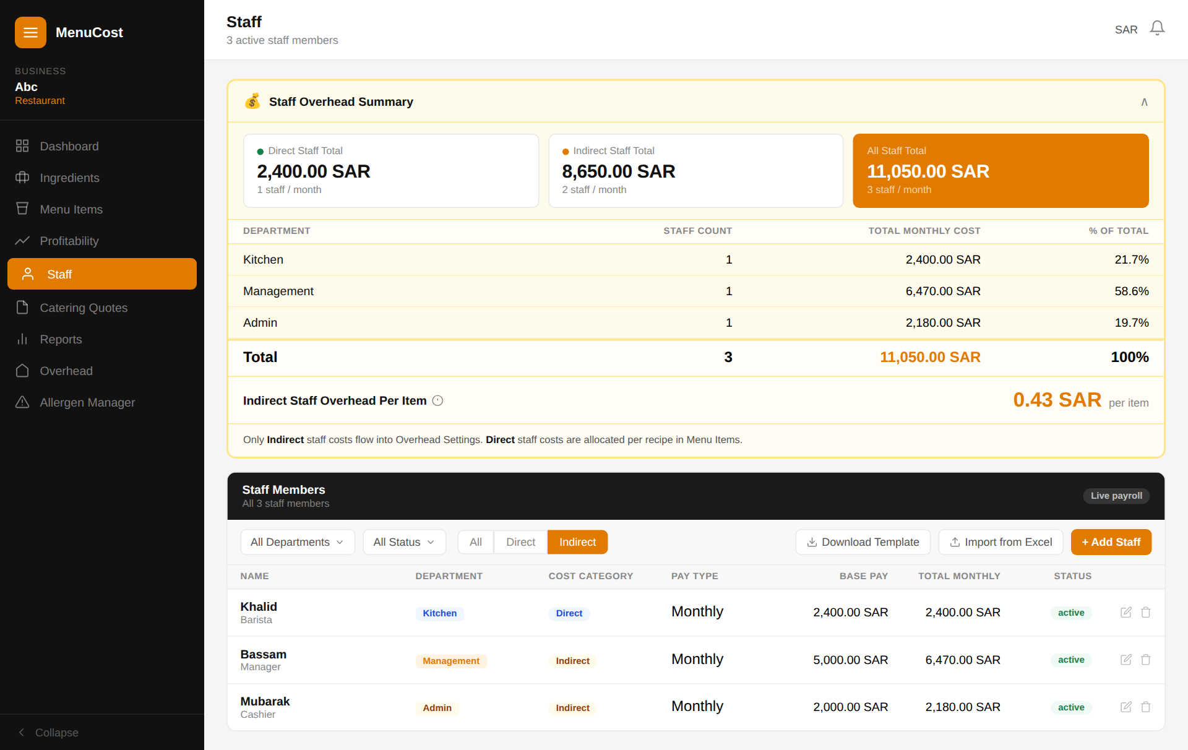This screenshot has width=1188, height=750.
Task: Click the 58.6% value in summary table
Action: tap(1131, 291)
